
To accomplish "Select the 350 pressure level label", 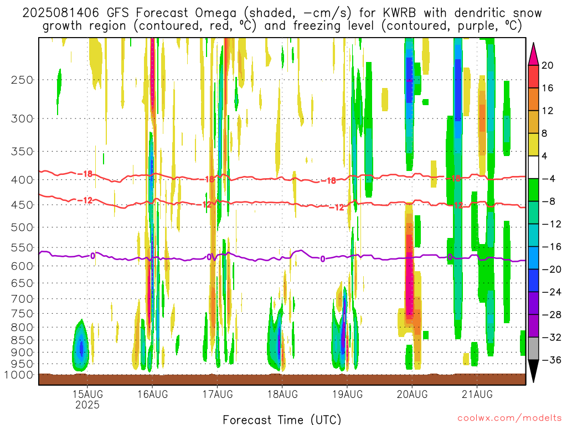I will pyautogui.click(x=22, y=152).
